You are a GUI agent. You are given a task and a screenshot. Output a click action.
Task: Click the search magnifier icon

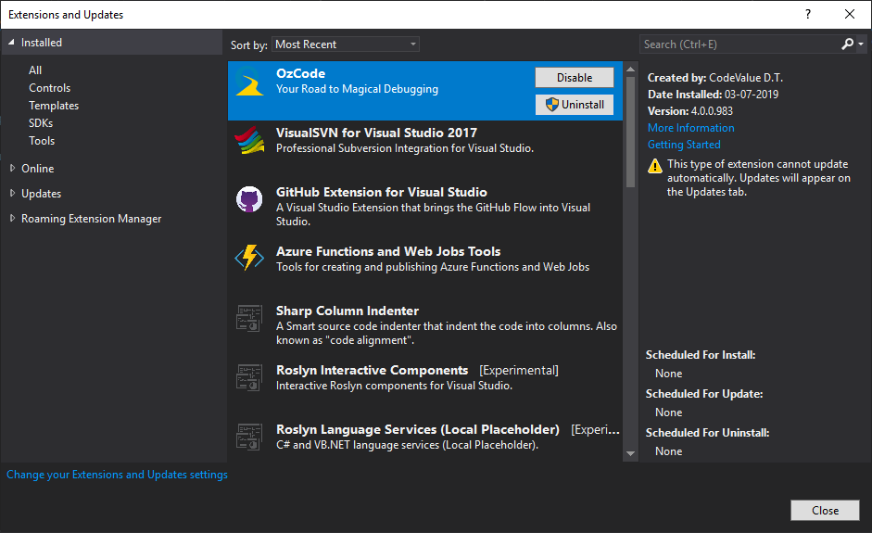click(847, 44)
